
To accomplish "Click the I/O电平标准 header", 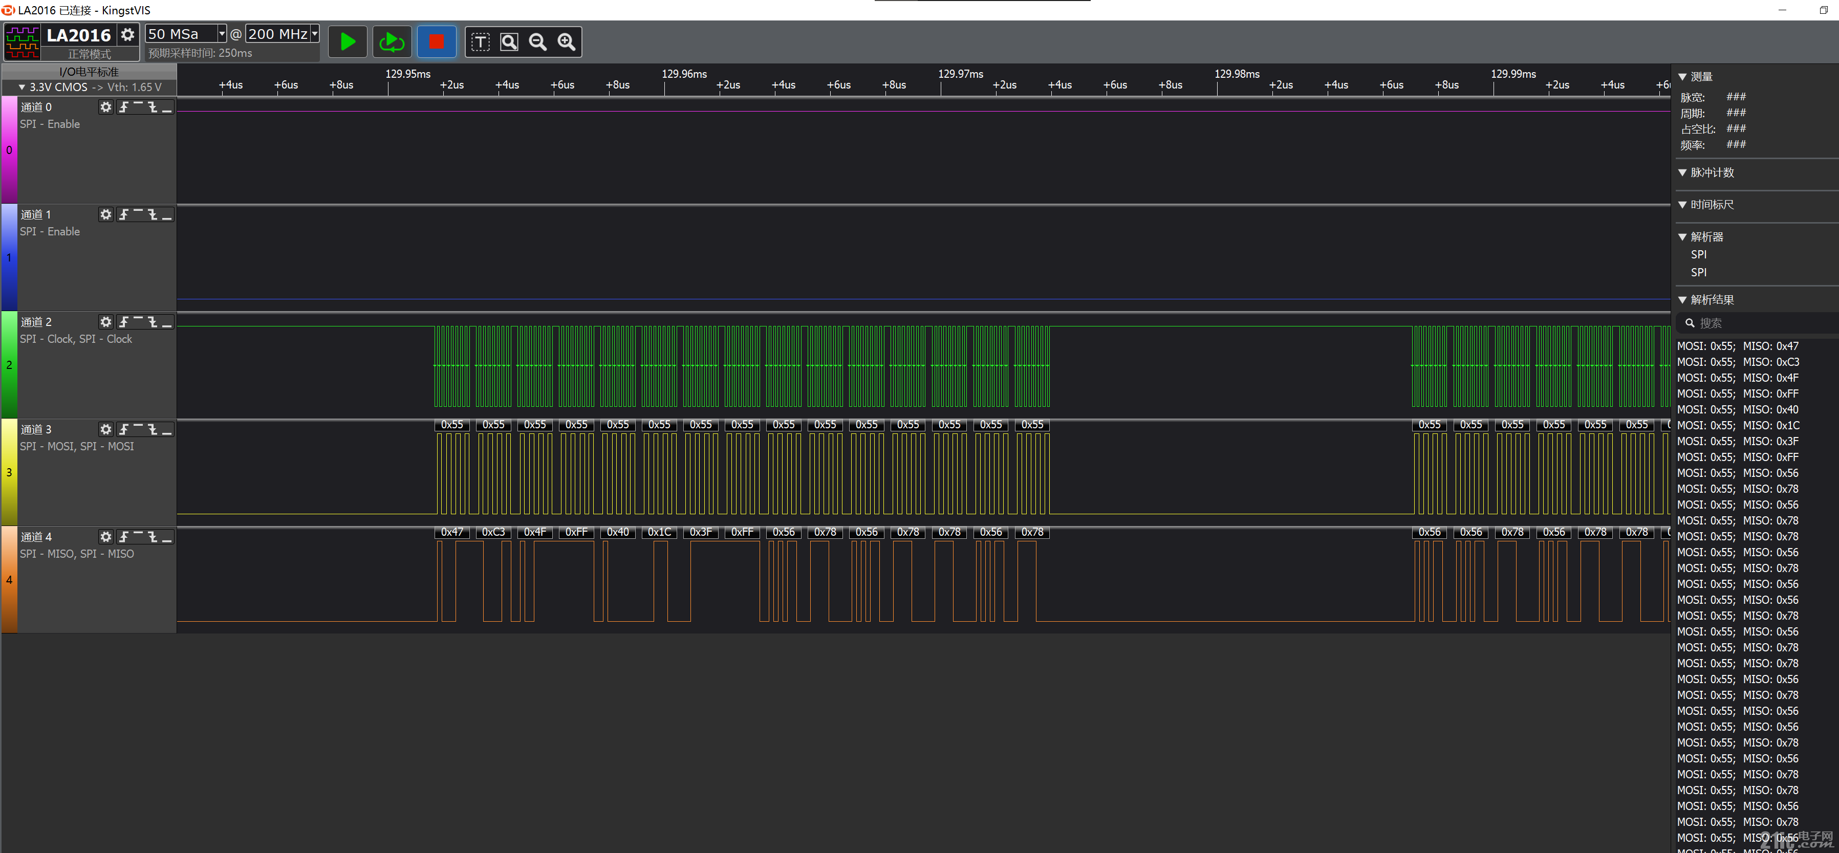I will (x=89, y=72).
